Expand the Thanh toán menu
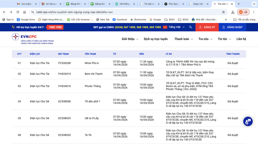This screenshot has height=145, width=258. 183,39
